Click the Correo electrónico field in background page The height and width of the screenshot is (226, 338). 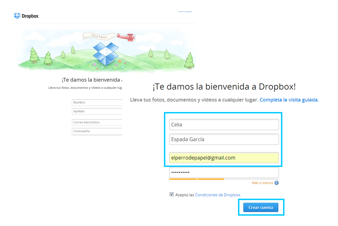pos(97,122)
